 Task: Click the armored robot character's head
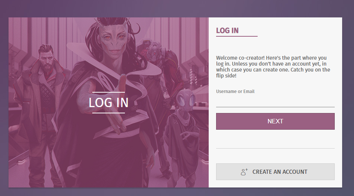(154, 52)
